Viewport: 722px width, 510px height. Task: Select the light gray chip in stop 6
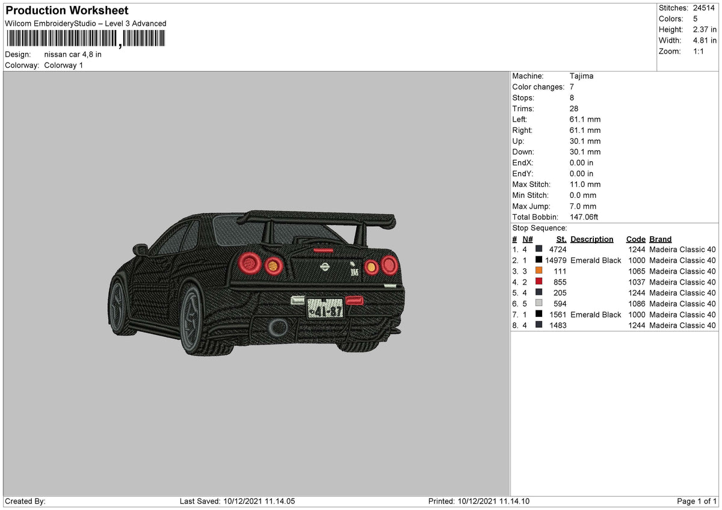coord(540,304)
